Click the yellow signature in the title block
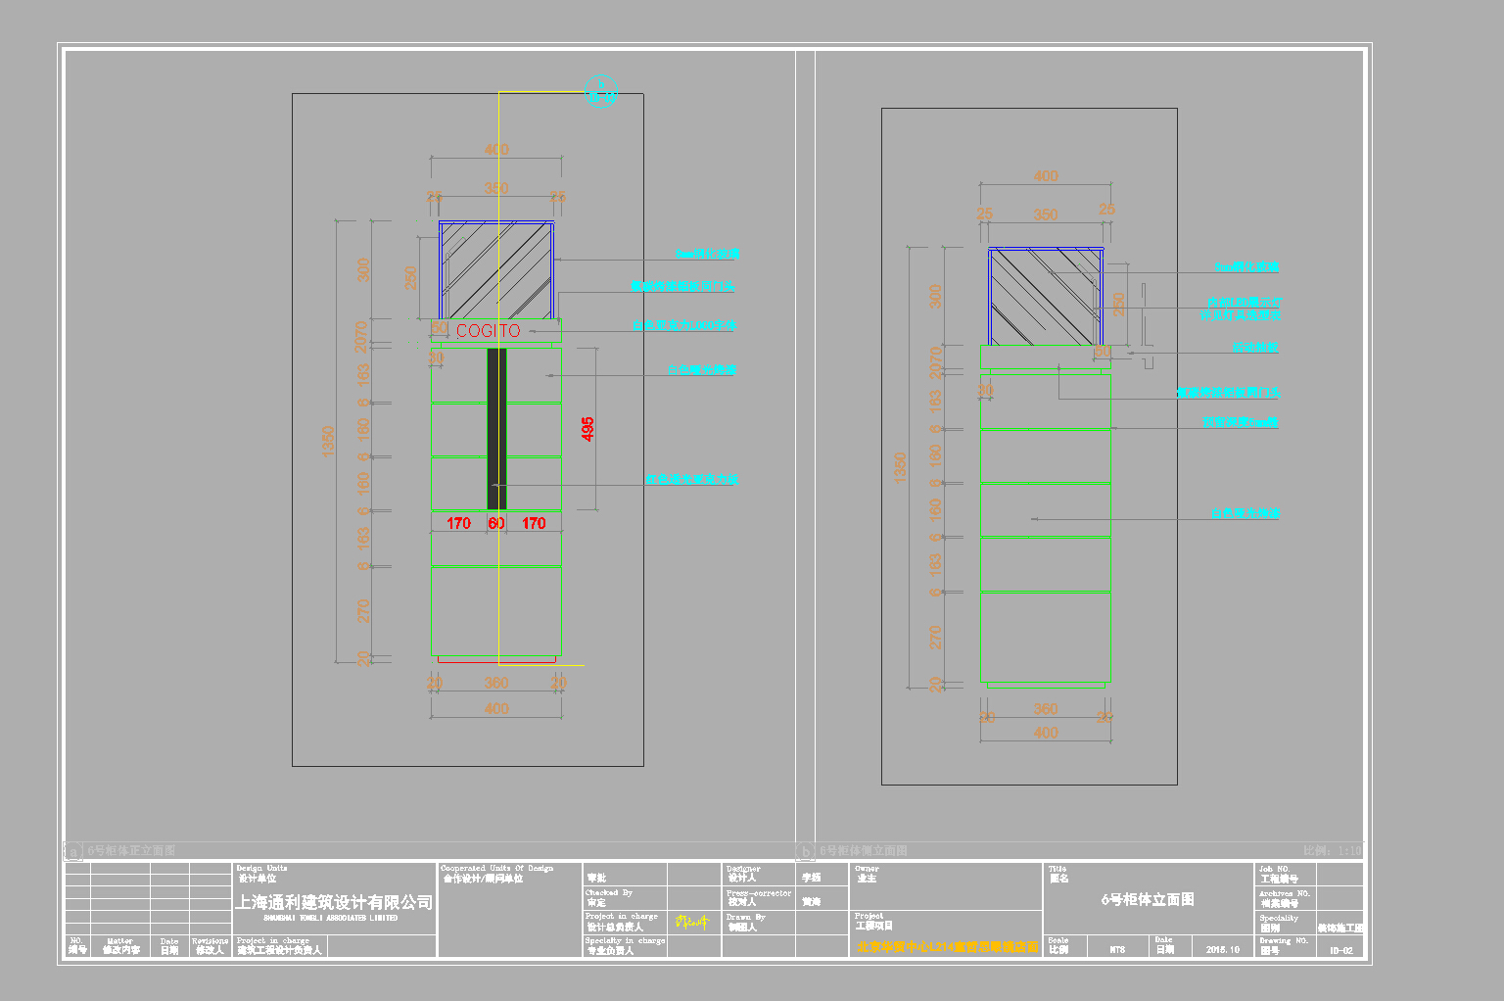Viewport: 1504px width, 1001px height. click(692, 923)
